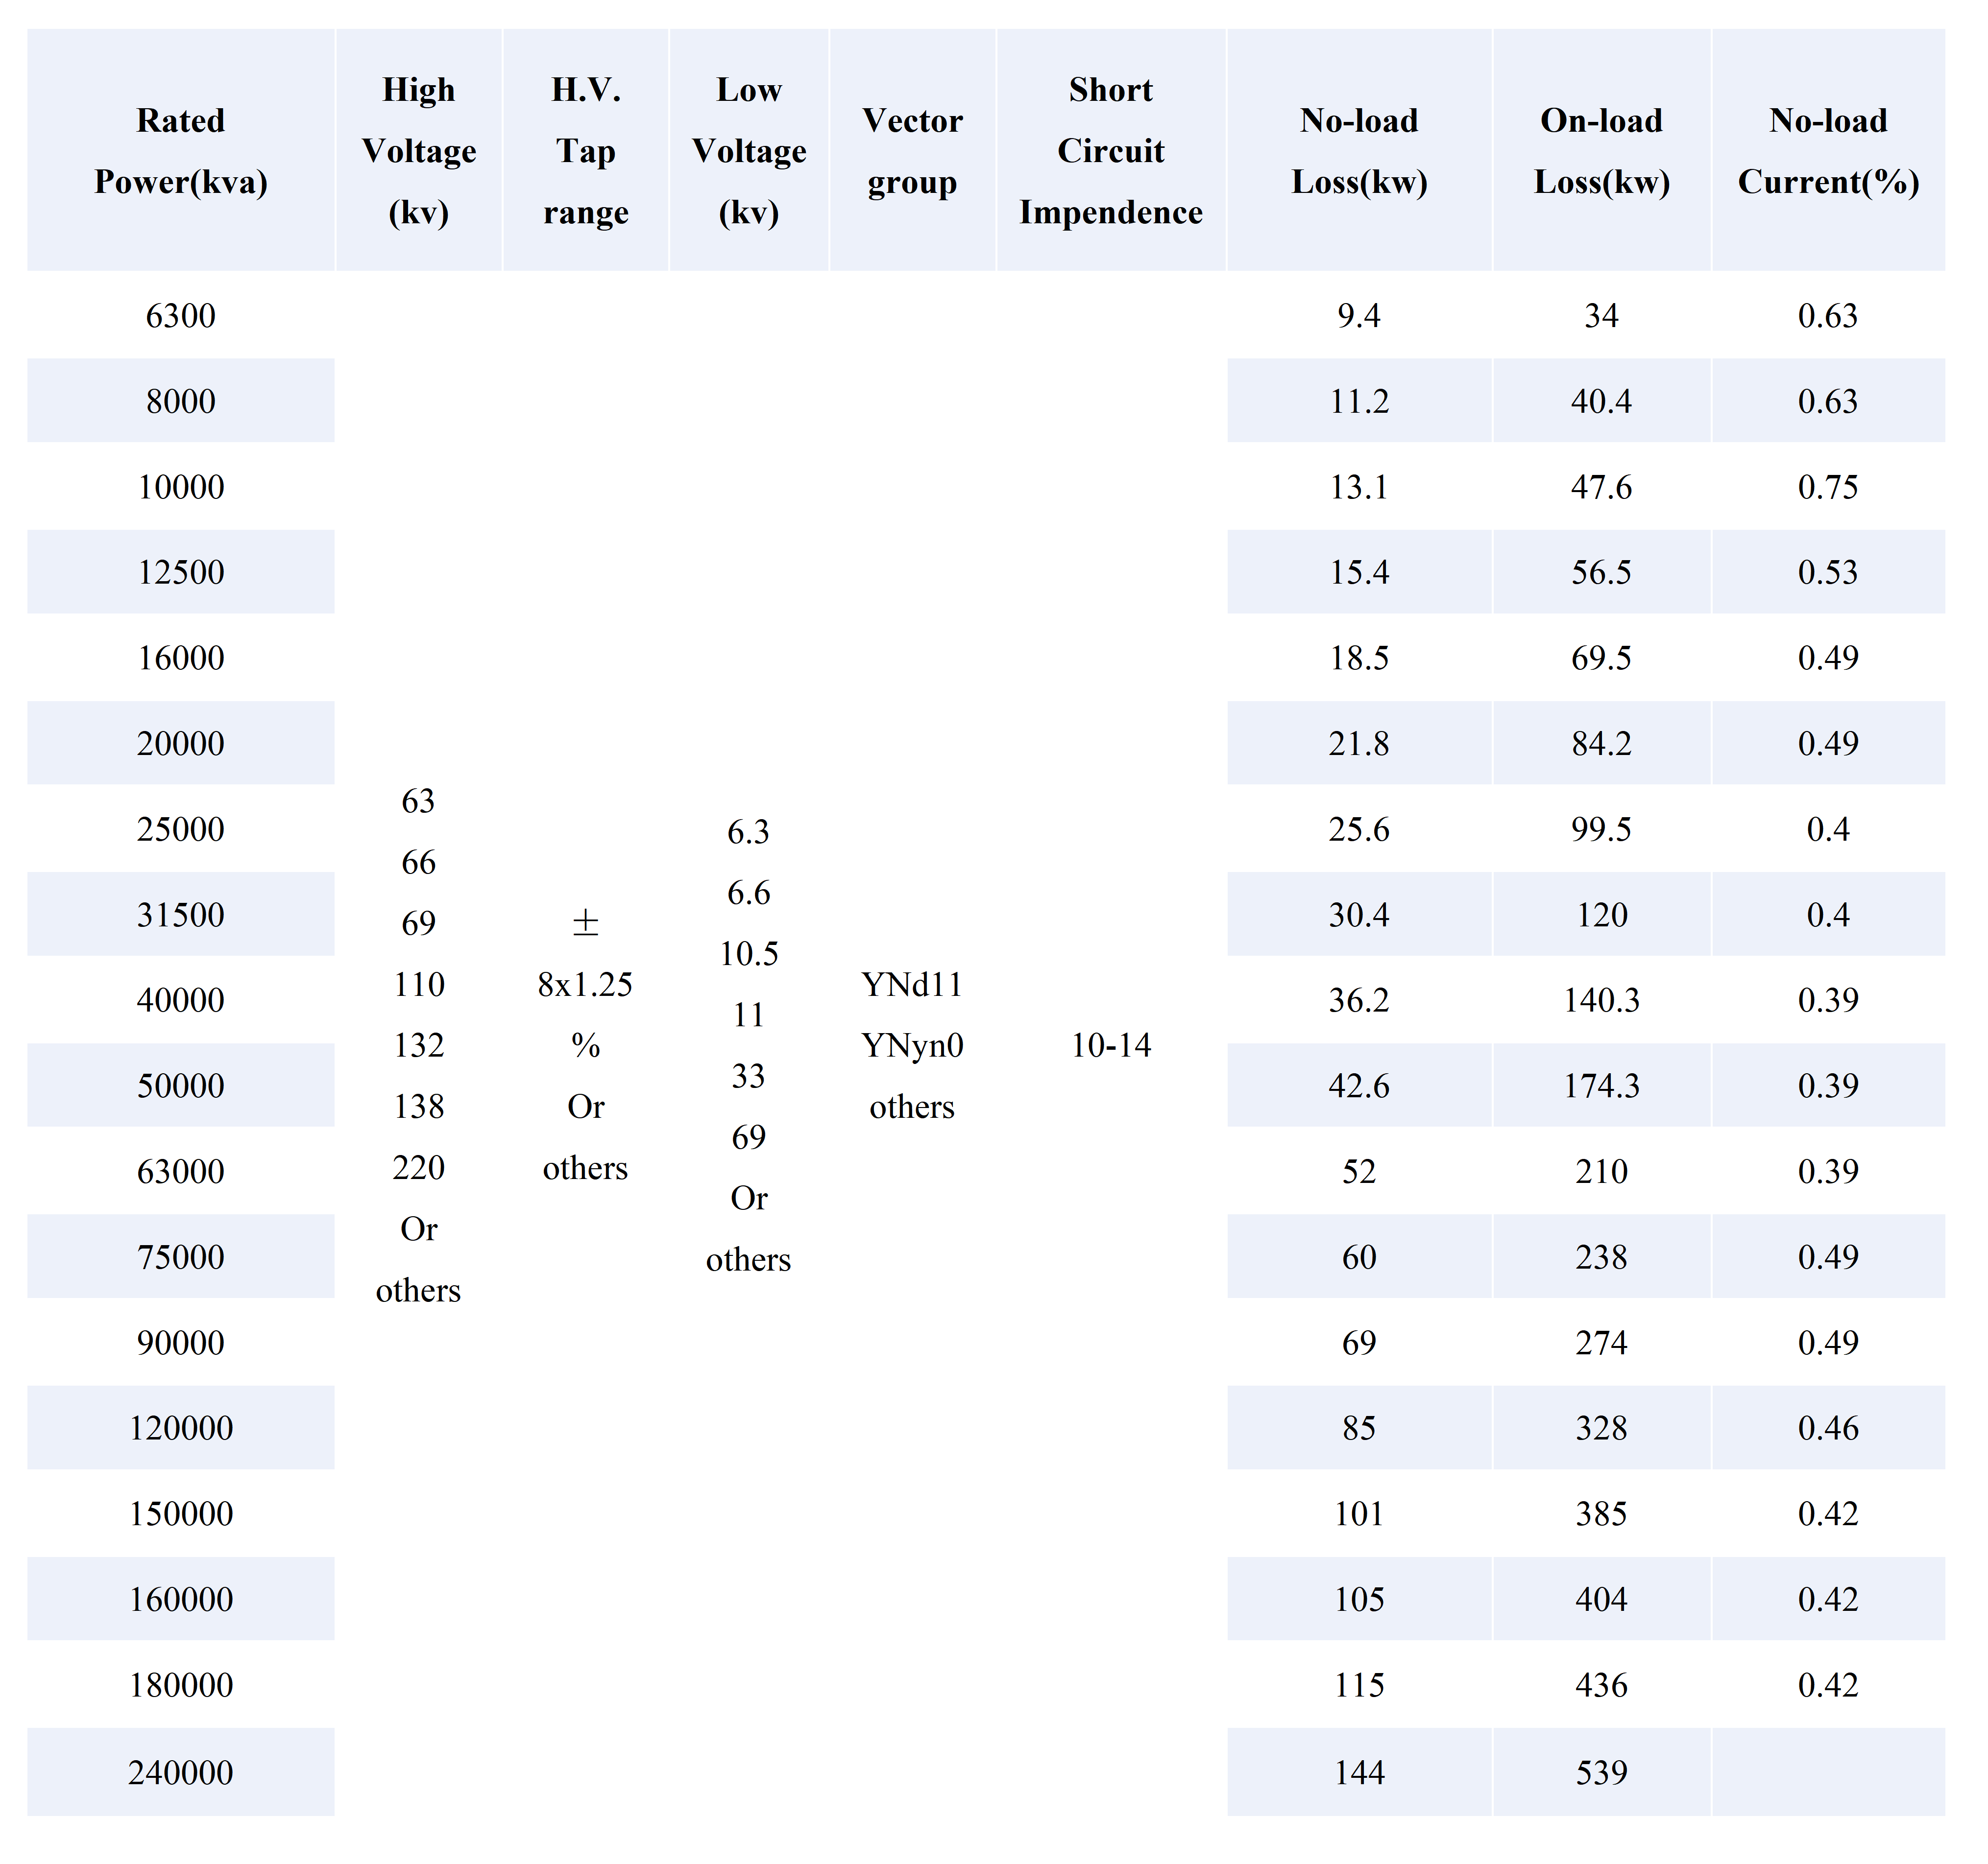1988x1864 pixels.
Task: Click the Vector group header
Action: coord(913,150)
